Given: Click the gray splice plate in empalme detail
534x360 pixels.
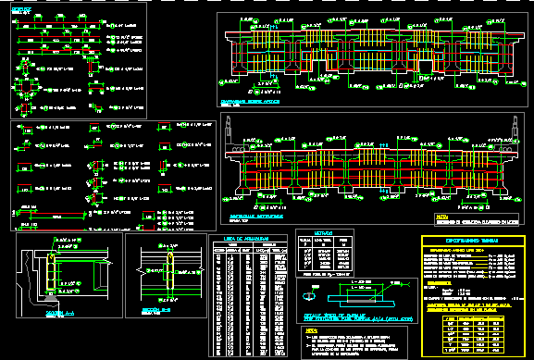Looking at the screenshot, I should click(x=361, y=301).
